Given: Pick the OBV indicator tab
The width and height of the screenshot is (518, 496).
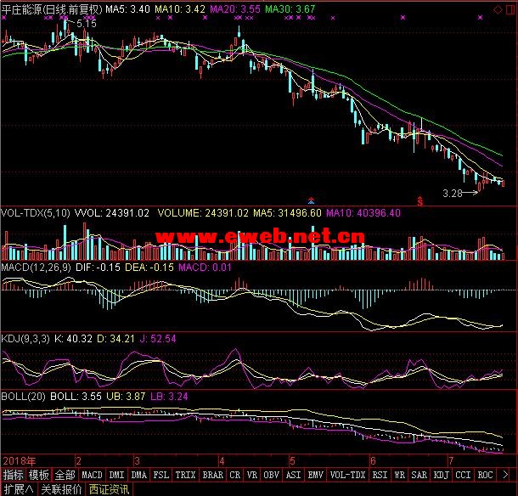Looking at the screenshot, I should [271, 475].
